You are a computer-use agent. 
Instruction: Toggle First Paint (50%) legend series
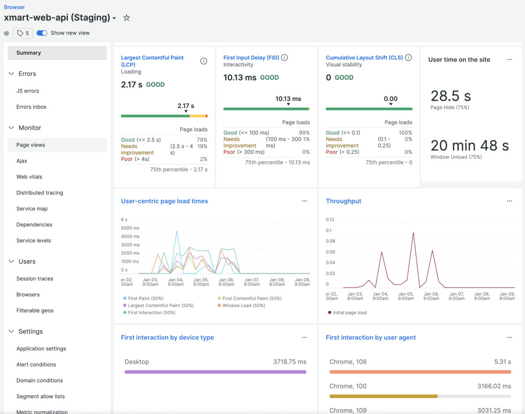[x=142, y=298]
